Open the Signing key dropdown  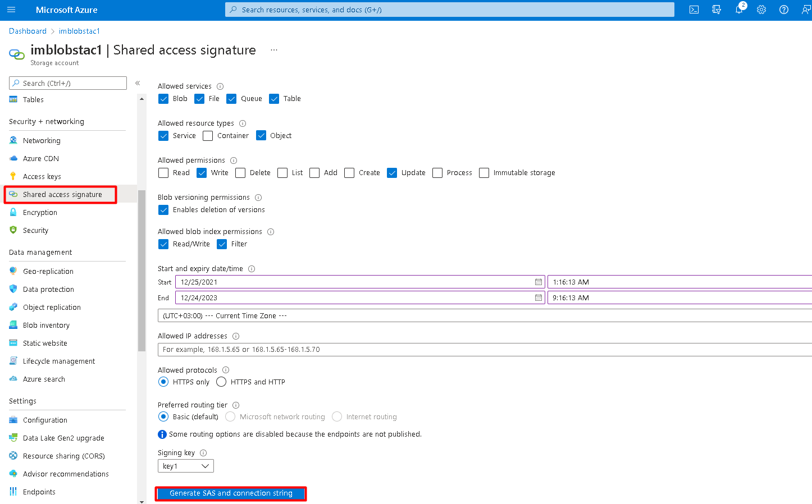coord(185,465)
